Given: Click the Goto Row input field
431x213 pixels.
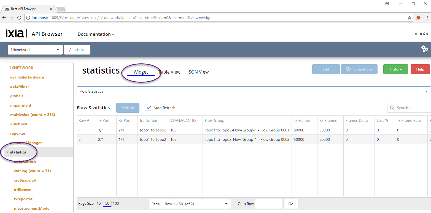Looking at the screenshot, I should coord(268,204).
